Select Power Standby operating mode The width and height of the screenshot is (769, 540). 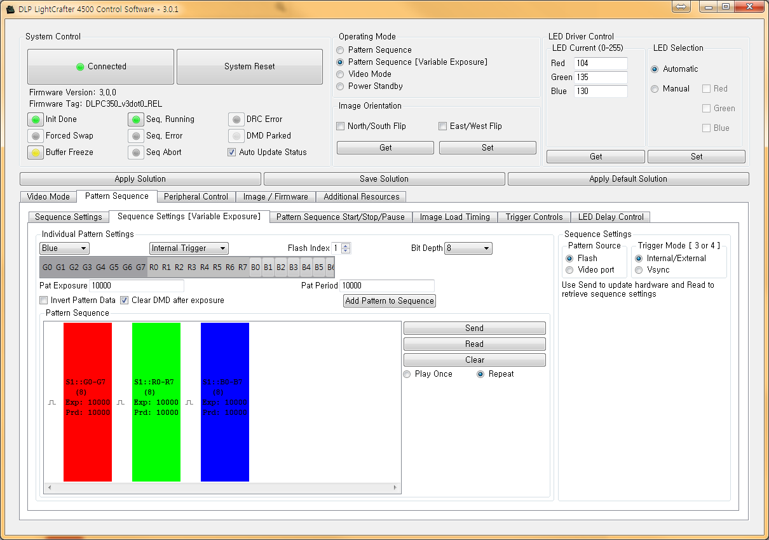341,86
